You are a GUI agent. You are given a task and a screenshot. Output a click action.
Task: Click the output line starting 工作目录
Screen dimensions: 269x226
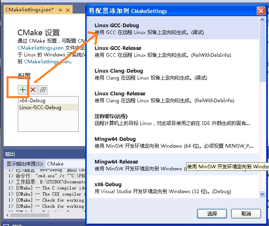47,182
